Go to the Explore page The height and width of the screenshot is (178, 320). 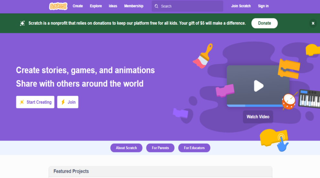[96, 6]
